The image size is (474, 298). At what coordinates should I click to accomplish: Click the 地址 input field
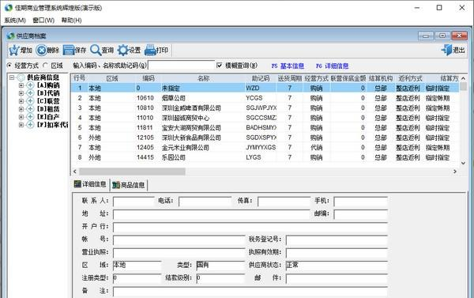[211, 214]
